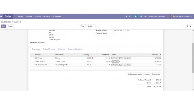Open the Print dropdown
The image size is (194, 104).
[x=83, y=26]
